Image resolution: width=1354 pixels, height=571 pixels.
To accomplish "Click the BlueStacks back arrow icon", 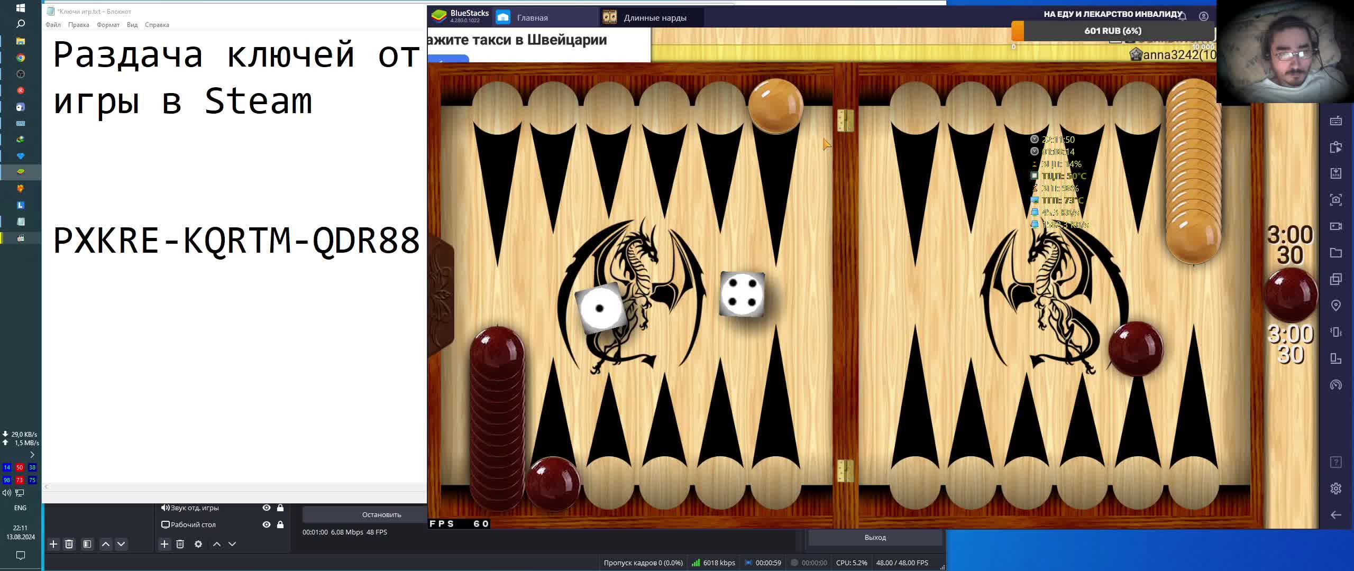I will (1335, 515).
